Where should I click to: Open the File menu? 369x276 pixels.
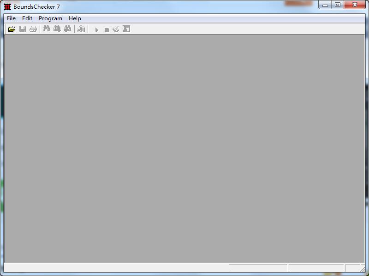(x=11, y=18)
